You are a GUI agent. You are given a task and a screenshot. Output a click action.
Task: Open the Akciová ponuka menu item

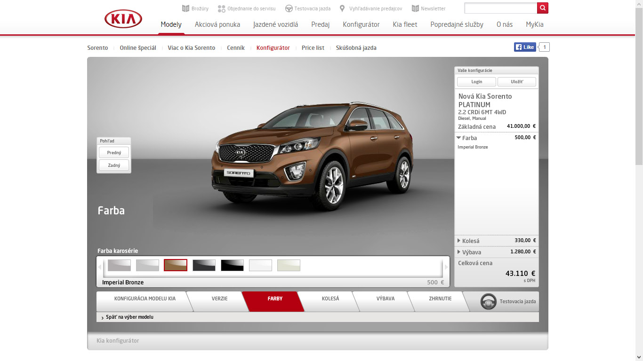click(217, 24)
